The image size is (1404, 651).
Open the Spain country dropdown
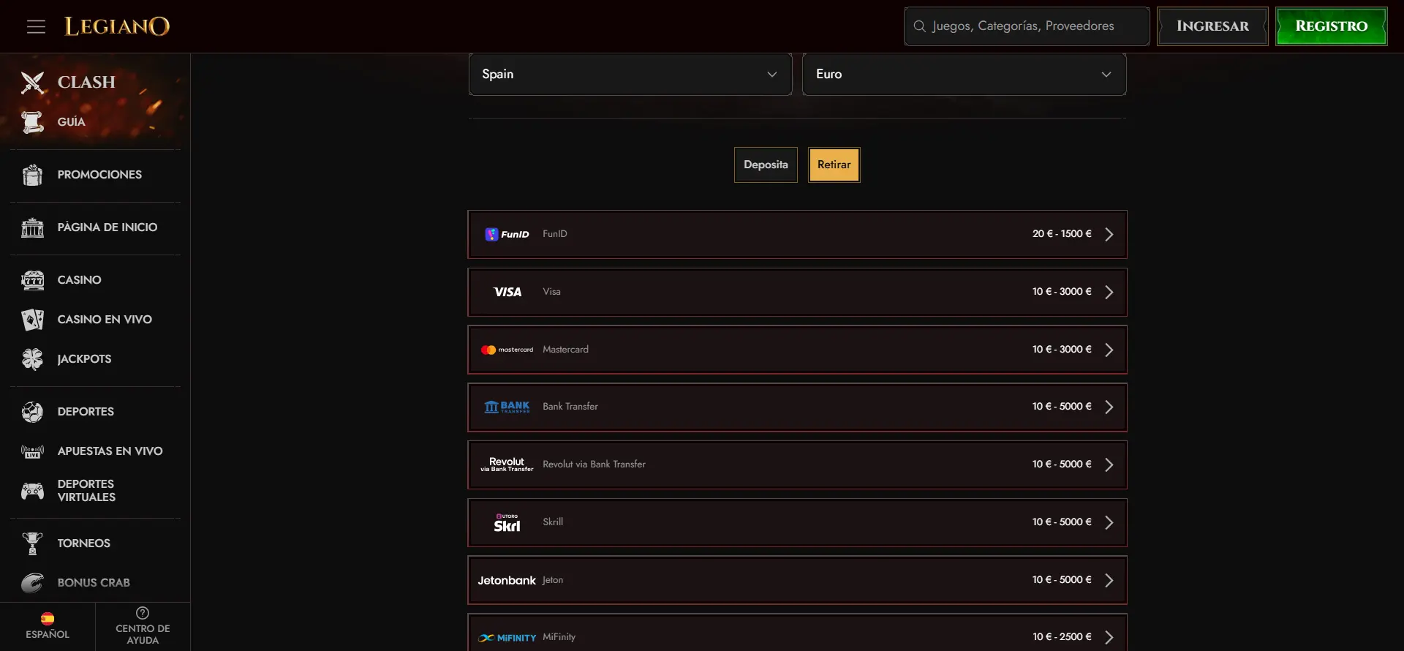click(630, 75)
